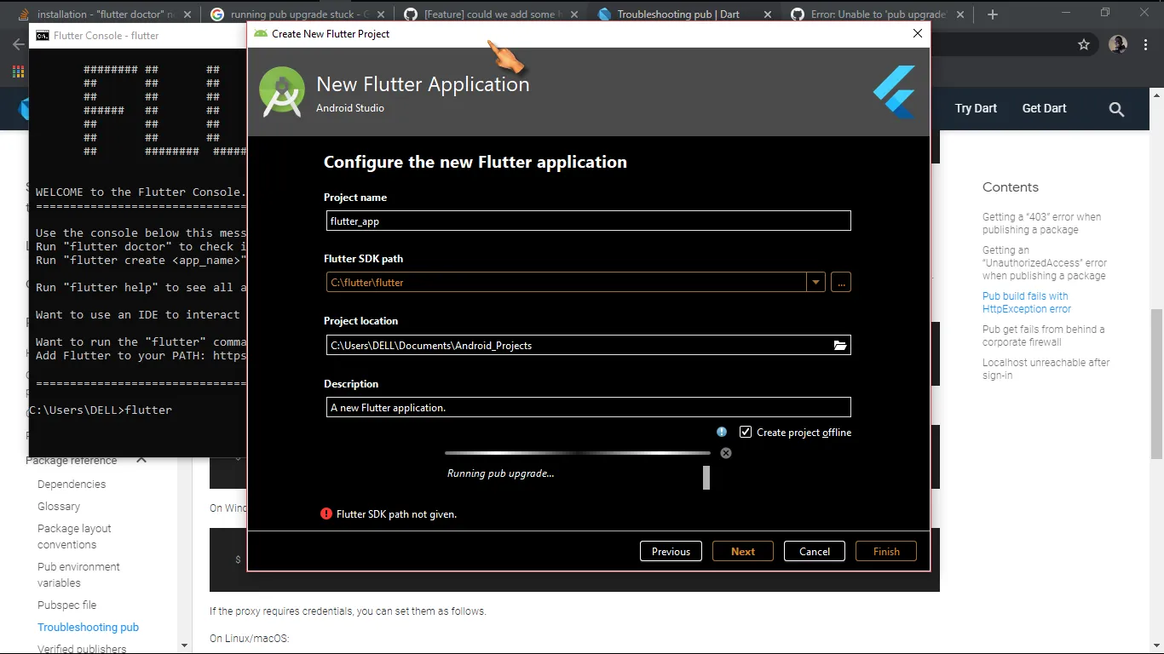The image size is (1164, 654).
Task: Close the Create New Flutter Project dialog
Action: pos(918,34)
